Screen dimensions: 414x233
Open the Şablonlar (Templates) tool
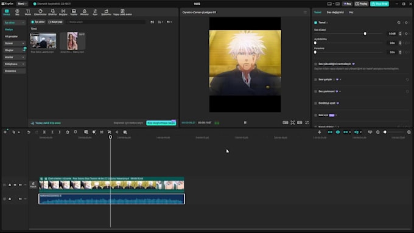click(x=106, y=12)
